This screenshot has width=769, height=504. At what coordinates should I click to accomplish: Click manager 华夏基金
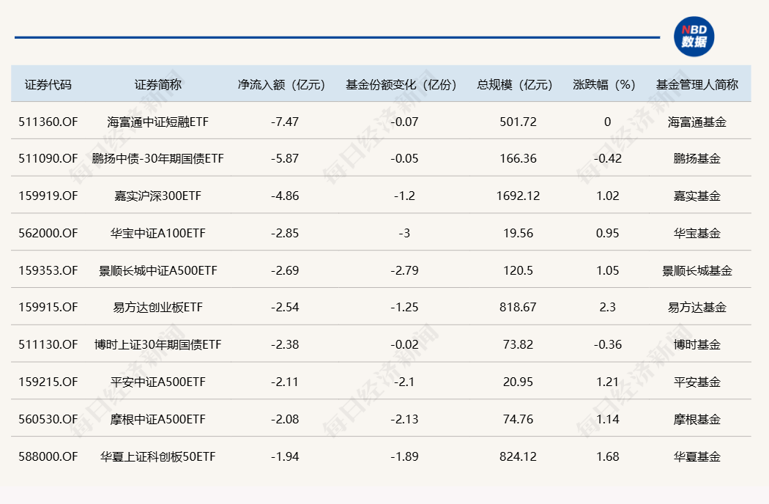click(x=697, y=456)
